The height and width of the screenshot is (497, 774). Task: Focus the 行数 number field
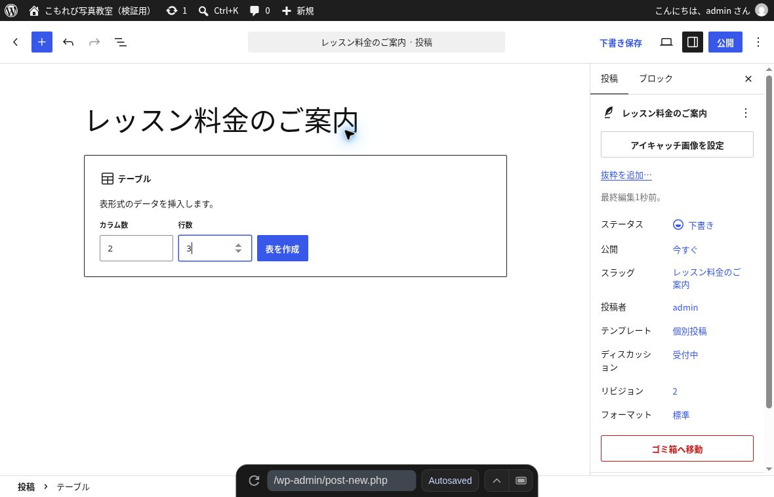[214, 248]
